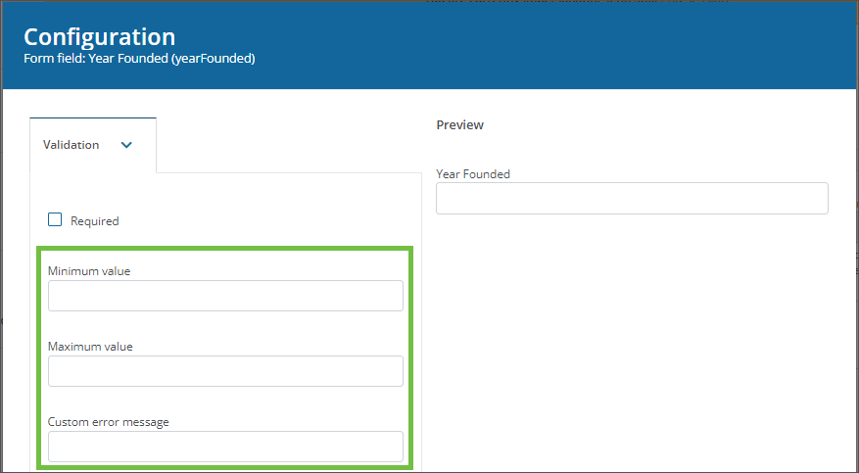Focus the Minimum value input field
Screen dimensions: 859x473
[225, 296]
